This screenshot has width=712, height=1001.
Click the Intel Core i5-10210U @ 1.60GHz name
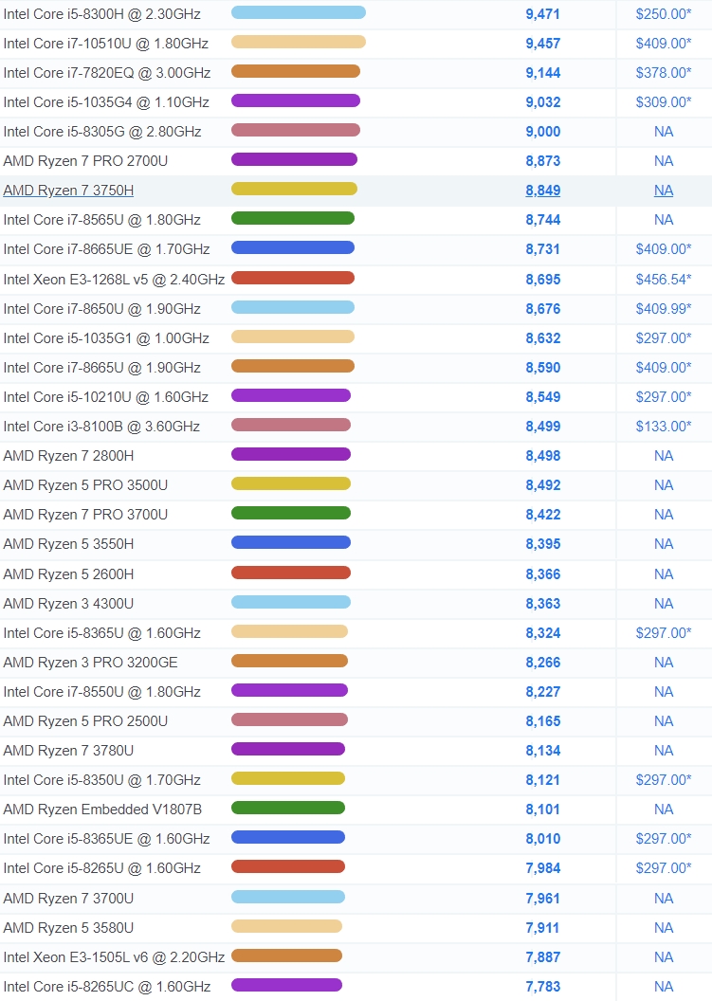click(x=106, y=397)
